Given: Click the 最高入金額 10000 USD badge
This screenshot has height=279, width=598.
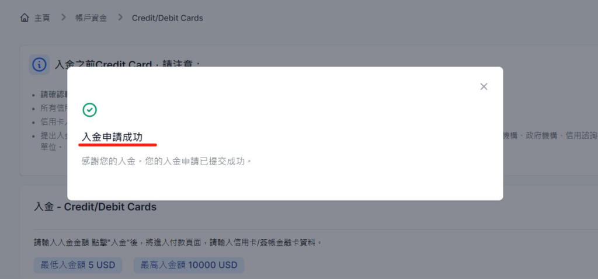Looking at the screenshot, I should coord(189,265).
